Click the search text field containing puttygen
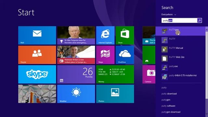 (x=179, y=20)
